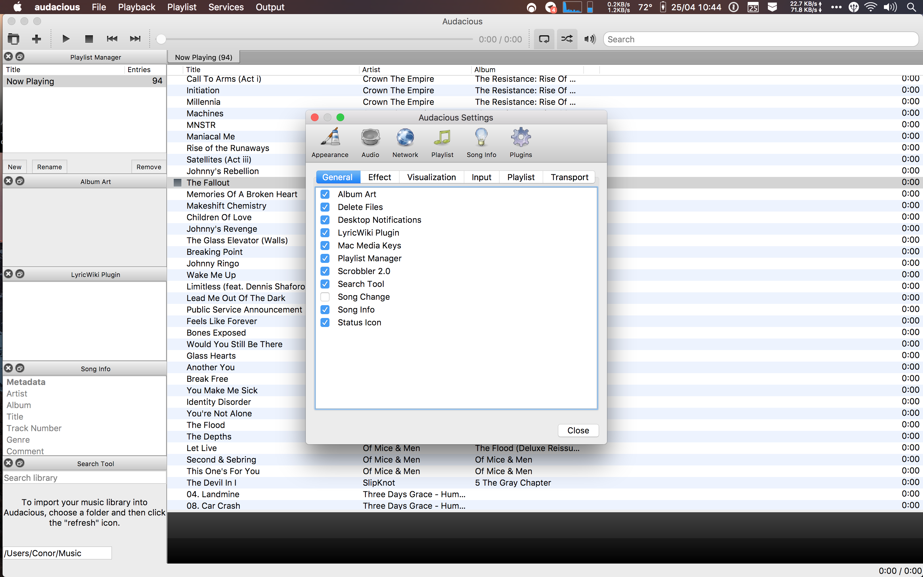The width and height of the screenshot is (923, 577).
Task: Open the Song Info settings category
Action: point(481,143)
